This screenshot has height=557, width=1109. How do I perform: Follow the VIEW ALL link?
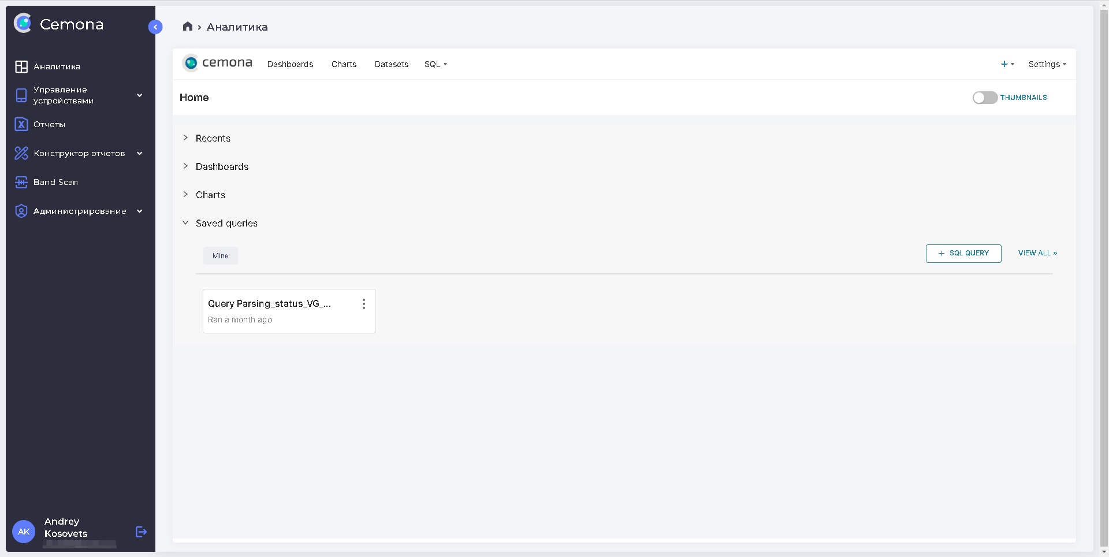(x=1037, y=253)
